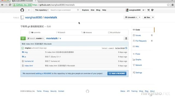This screenshot has height=98, width=175.
Task: Click the repository book icon next to title
Action: point(22,17)
